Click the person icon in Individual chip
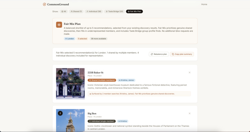The height and width of the screenshot is (132, 250). click(x=87, y=11)
